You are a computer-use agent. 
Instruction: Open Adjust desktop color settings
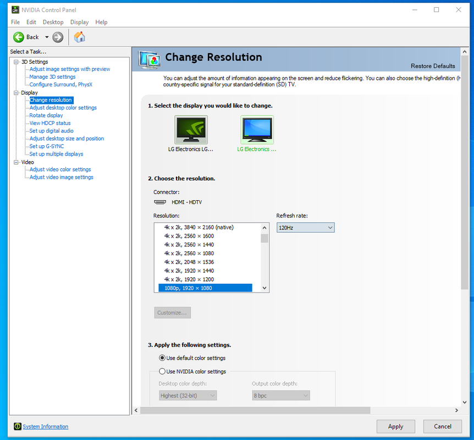[x=63, y=108]
